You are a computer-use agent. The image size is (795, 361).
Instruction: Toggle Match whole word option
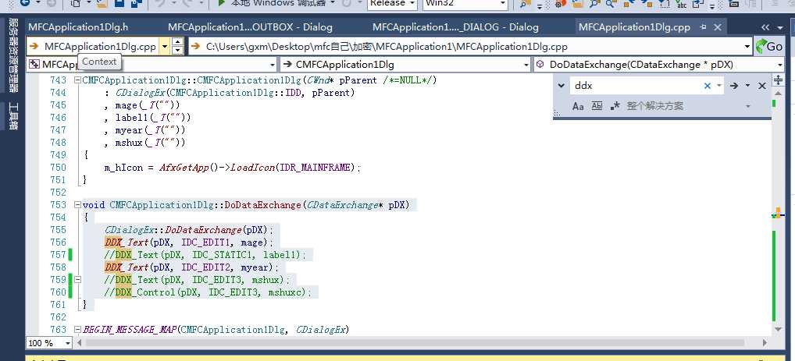point(597,106)
